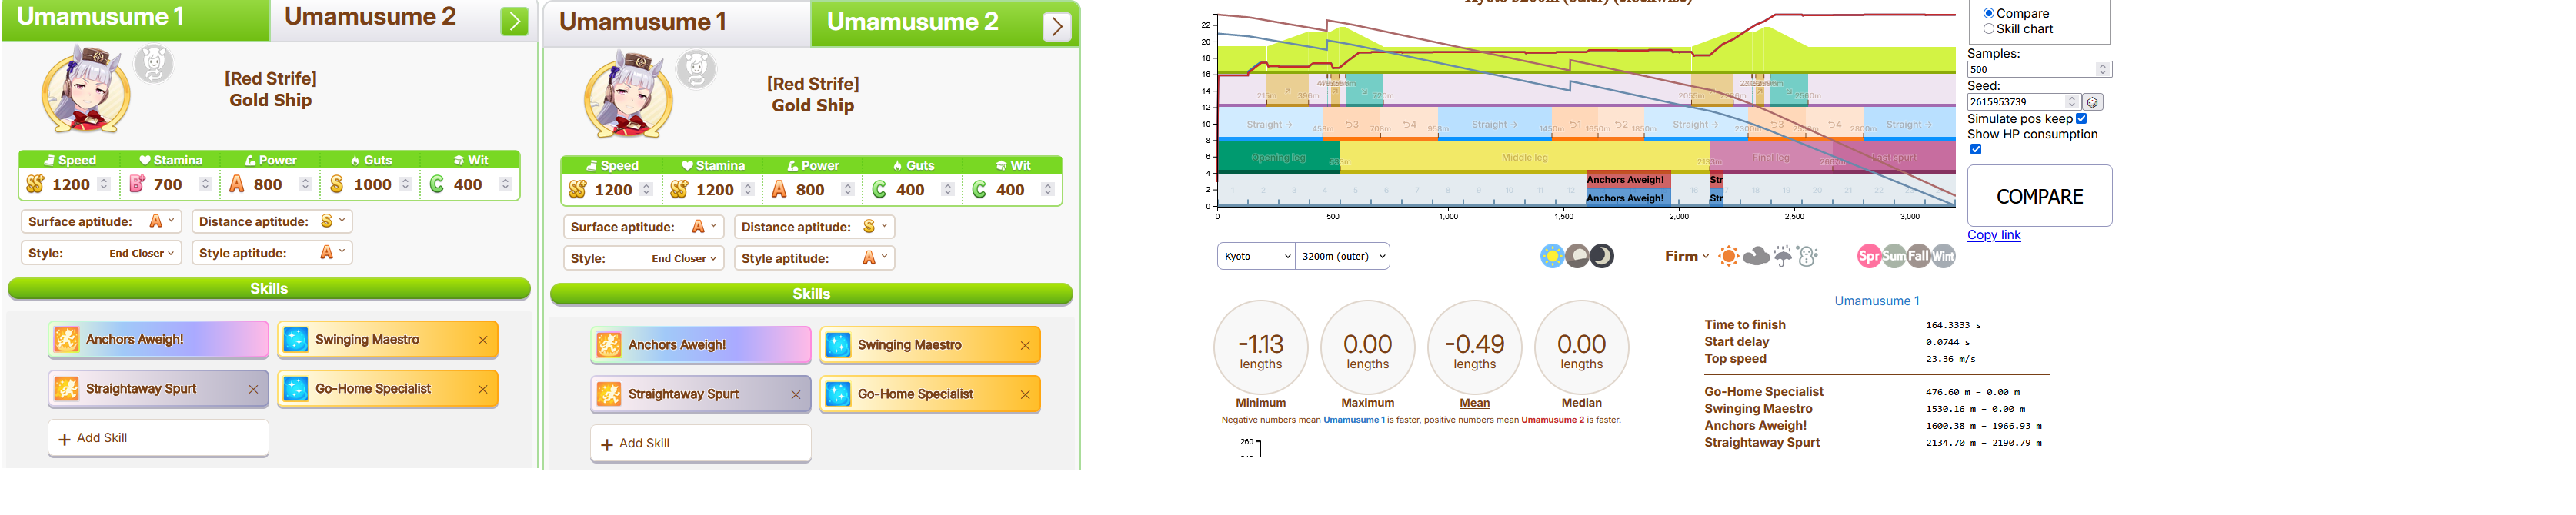Image resolution: width=2576 pixels, height=515 pixels.
Task: Open Style aptitude dropdown in Guts 400 panel
Action: pos(814,258)
